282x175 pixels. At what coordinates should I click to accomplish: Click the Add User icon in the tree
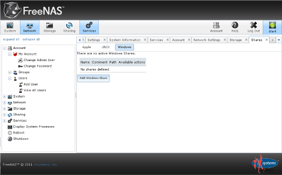point(21,84)
